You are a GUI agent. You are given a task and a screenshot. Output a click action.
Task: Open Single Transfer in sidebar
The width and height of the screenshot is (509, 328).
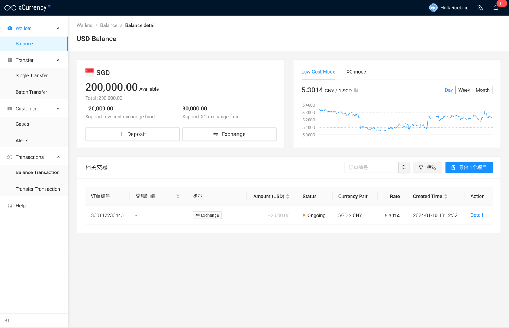coord(32,75)
